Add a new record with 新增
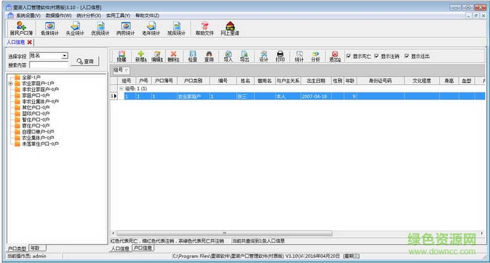The width and height of the screenshot is (490, 263). click(141, 56)
